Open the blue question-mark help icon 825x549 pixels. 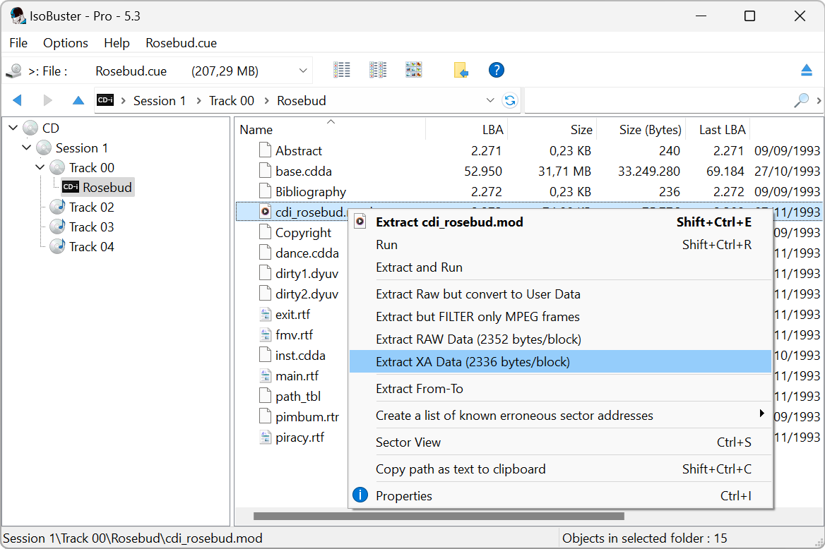coord(496,70)
